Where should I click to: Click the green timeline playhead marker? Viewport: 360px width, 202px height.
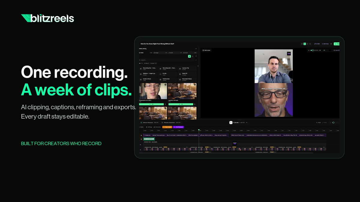199,130
